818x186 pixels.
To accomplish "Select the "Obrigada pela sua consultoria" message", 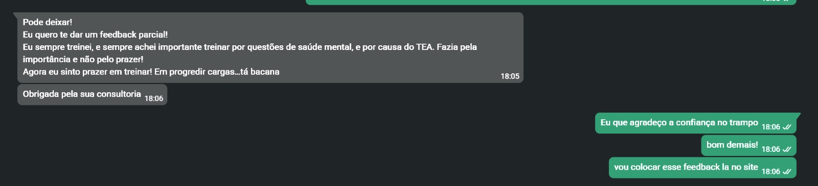I will tap(93, 95).
